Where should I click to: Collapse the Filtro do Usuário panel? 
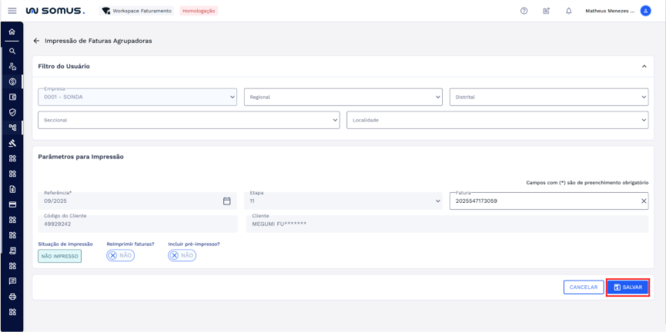point(644,66)
